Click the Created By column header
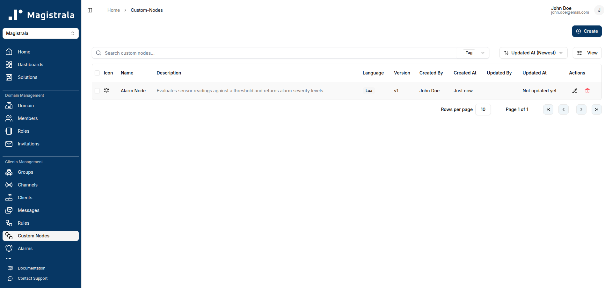This screenshot has width=612, height=288. click(x=431, y=73)
